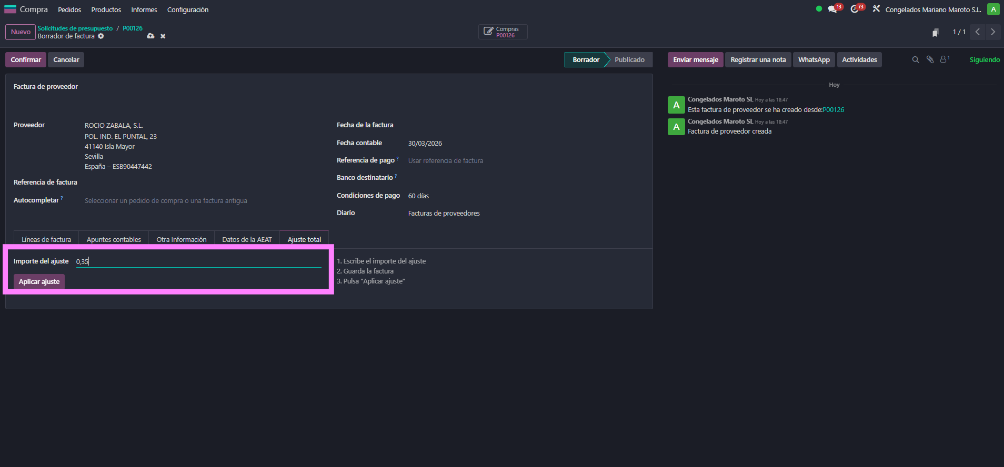1004x467 pixels.
Task: Click the cloud save icon
Action: click(150, 36)
